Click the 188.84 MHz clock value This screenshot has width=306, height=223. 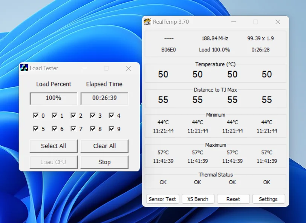(x=215, y=38)
